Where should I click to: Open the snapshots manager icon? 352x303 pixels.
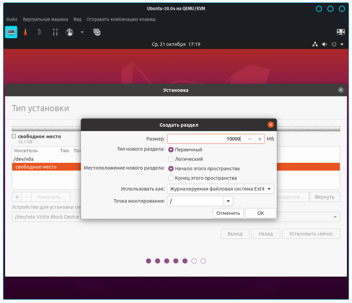point(97,32)
